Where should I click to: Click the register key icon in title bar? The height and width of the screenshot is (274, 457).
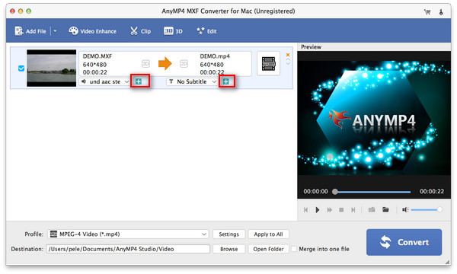pos(441,12)
